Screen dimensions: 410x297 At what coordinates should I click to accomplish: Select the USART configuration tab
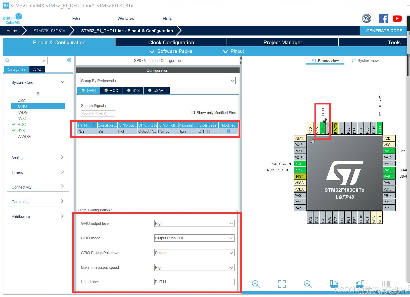pyautogui.click(x=157, y=90)
